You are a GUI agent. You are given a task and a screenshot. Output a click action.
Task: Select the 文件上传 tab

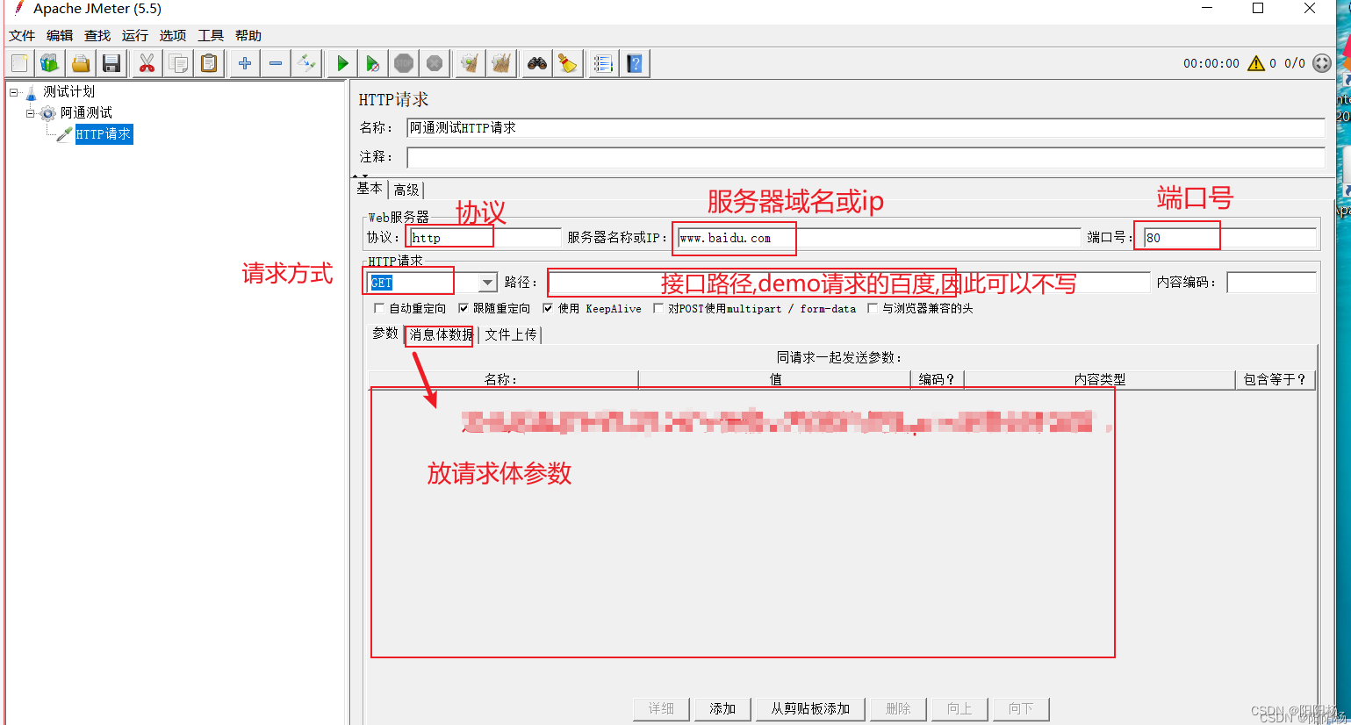click(511, 334)
